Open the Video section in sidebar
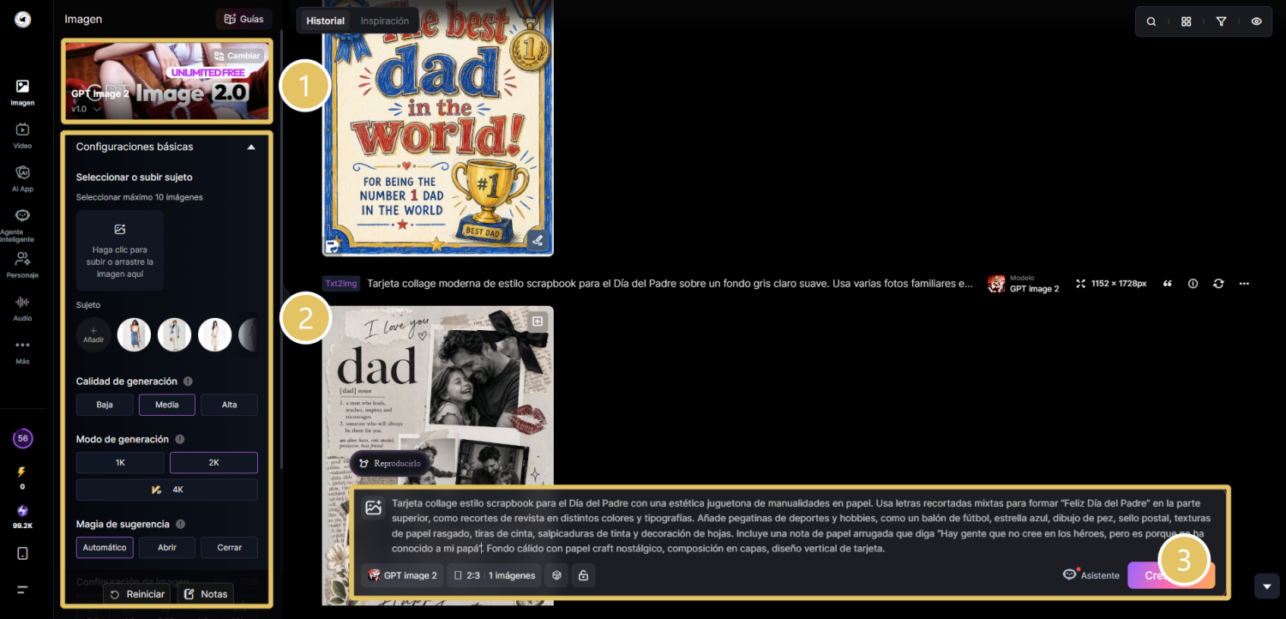This screenshot has width=1286, height=619. point(22,135)
